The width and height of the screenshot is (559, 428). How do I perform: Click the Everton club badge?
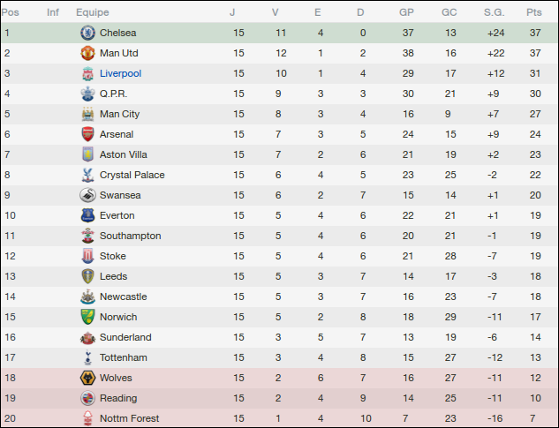click(87, 215)
